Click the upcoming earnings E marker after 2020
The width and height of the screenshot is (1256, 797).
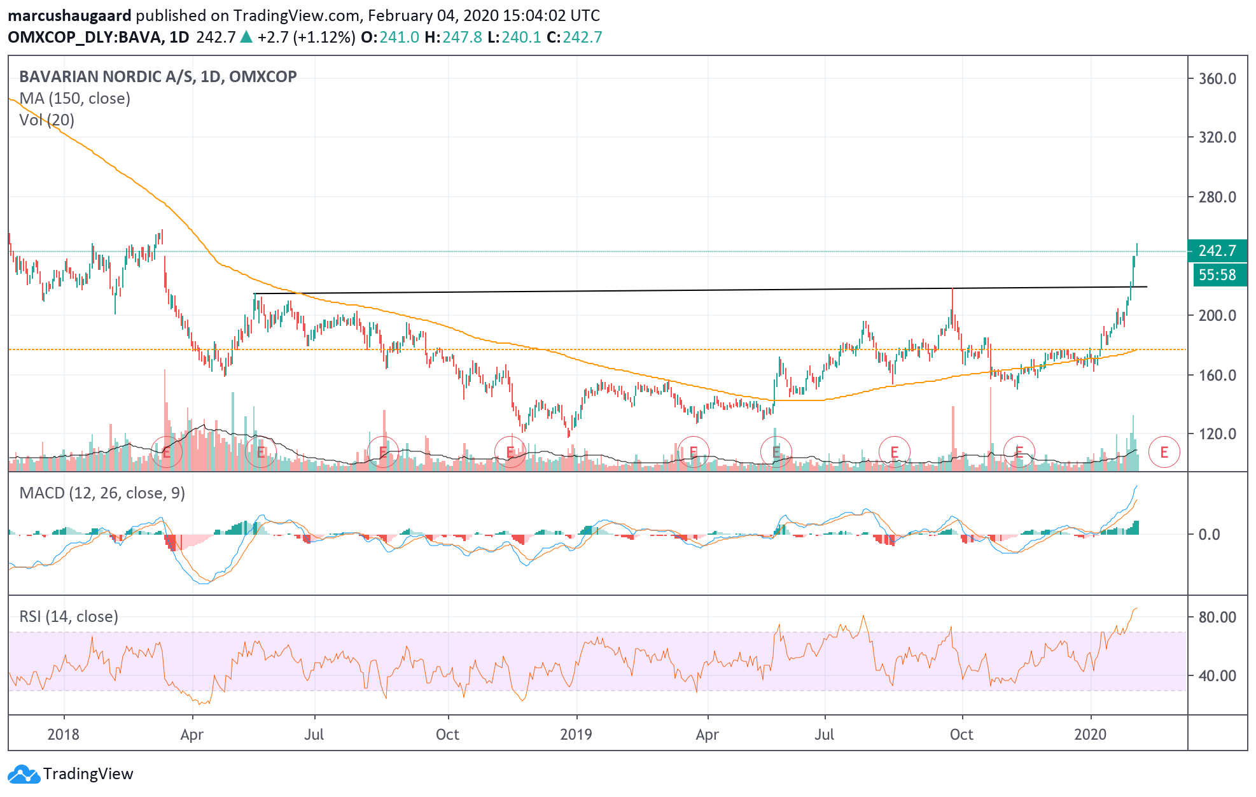(x=1164, y=453)
